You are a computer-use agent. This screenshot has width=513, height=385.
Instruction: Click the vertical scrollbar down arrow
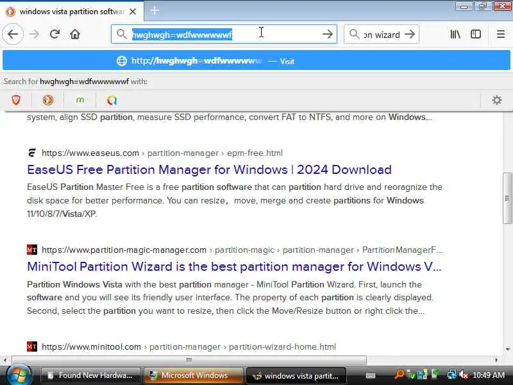pyautogui.click(x=508, y=349)
